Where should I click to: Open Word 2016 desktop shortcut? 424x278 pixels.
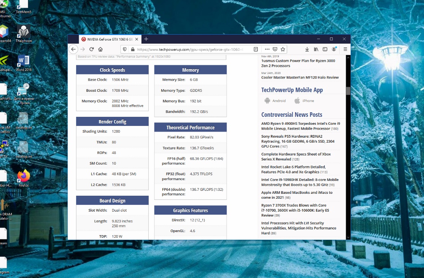point(24,63)
